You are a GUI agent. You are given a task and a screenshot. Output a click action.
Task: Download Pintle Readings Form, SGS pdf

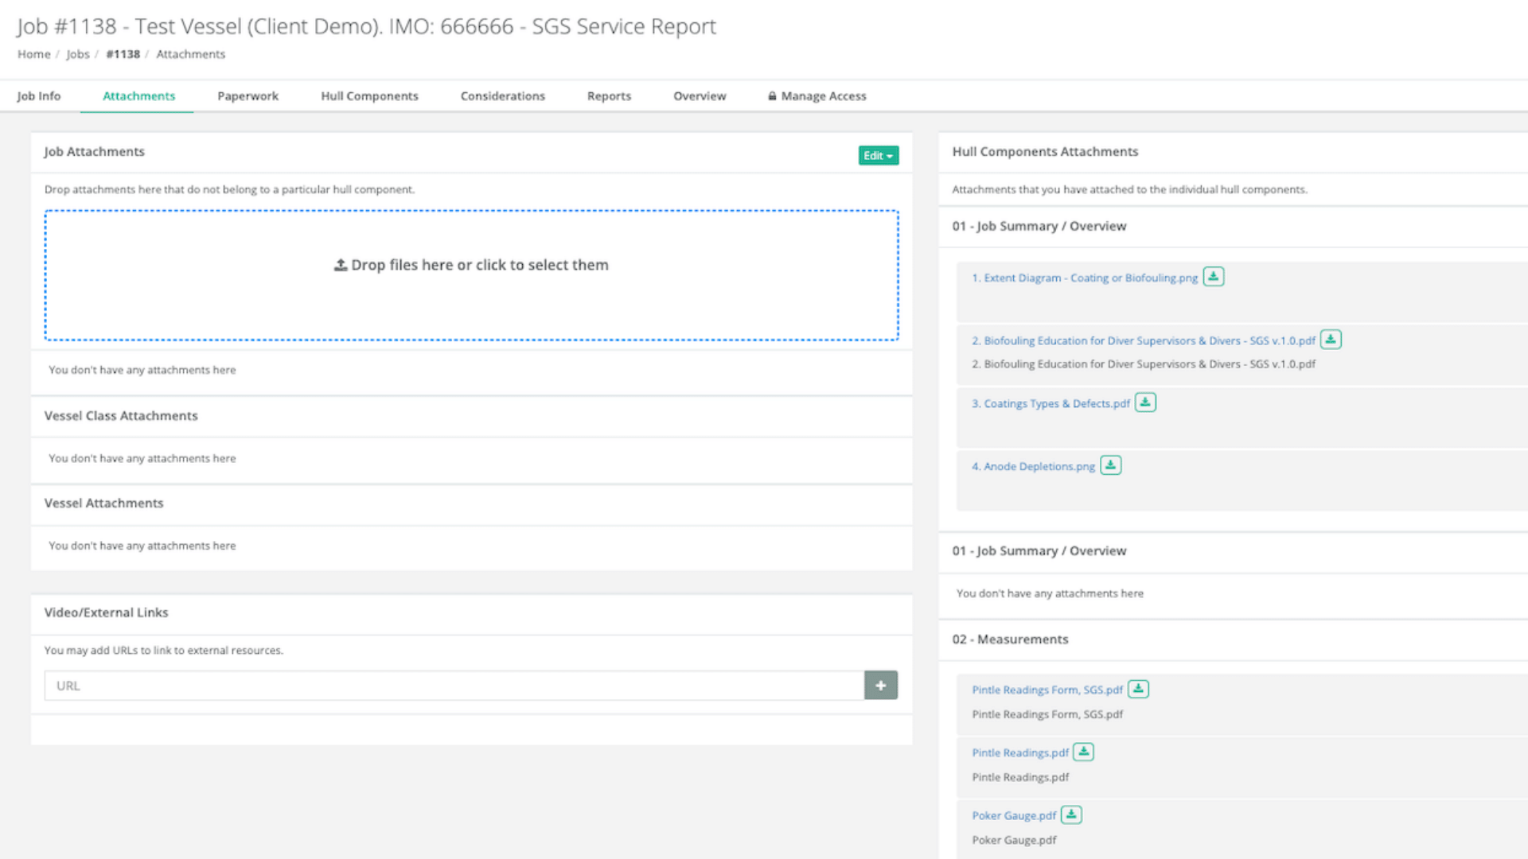1138,689
